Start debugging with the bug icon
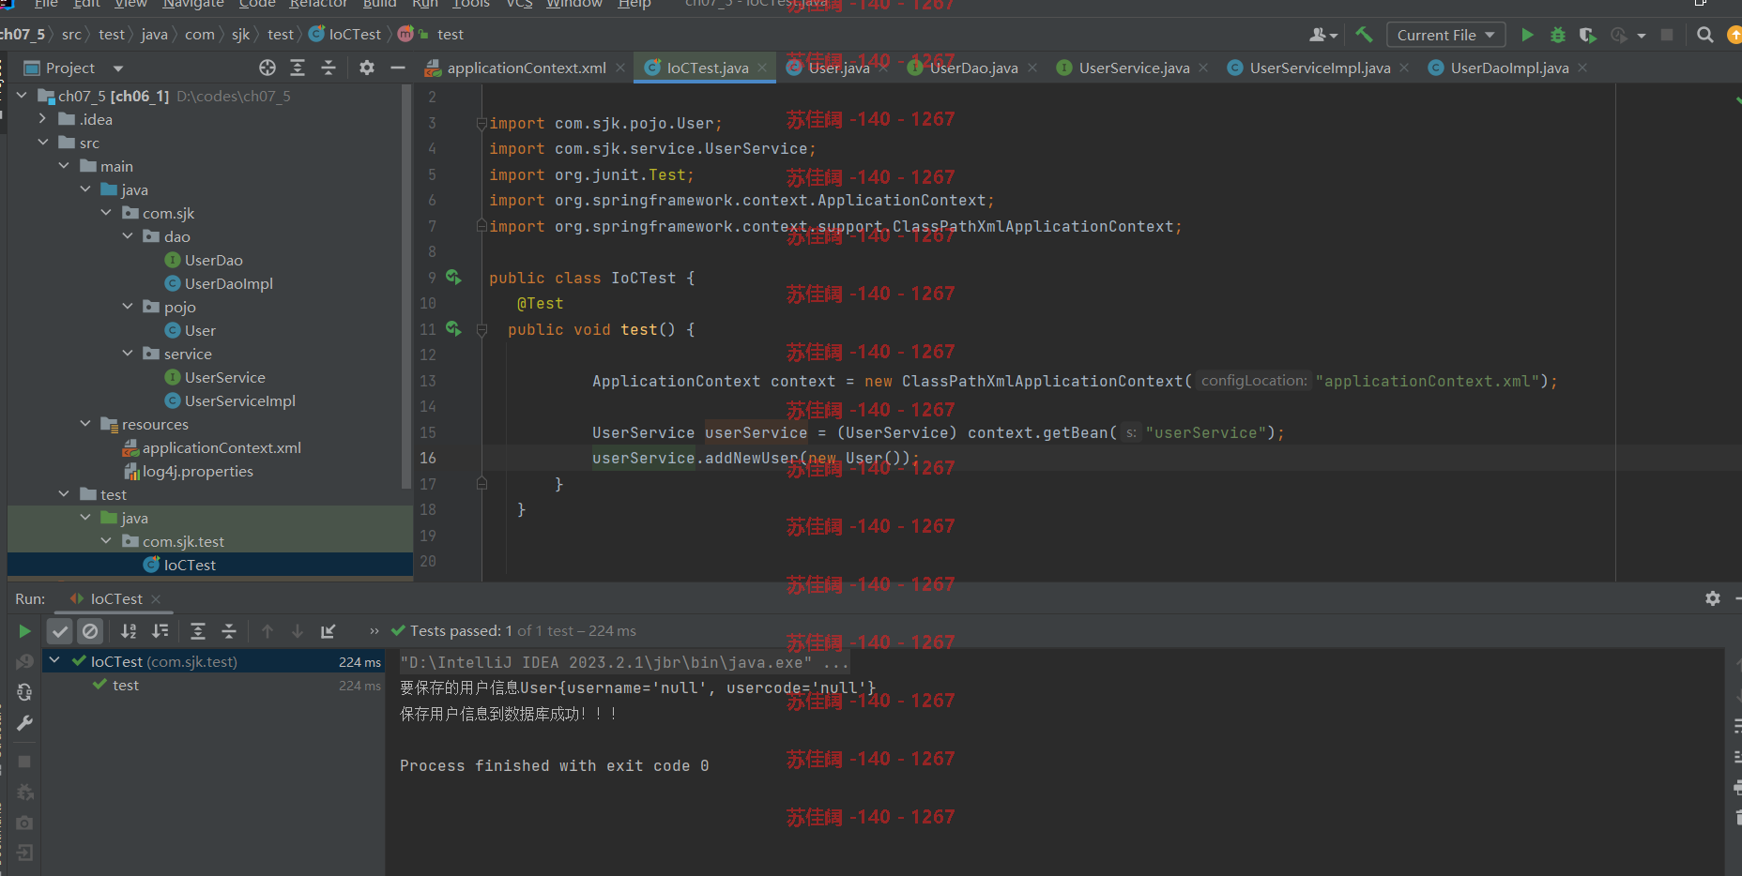Screen dimensions: 1742x876 point(1557,35)
